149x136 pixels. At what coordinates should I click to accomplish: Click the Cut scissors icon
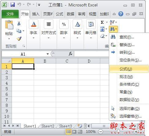point(19,23)
